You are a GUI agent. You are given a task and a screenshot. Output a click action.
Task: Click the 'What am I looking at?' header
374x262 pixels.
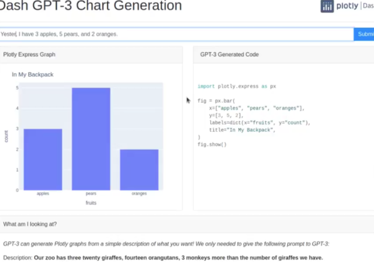pos(30,223)
